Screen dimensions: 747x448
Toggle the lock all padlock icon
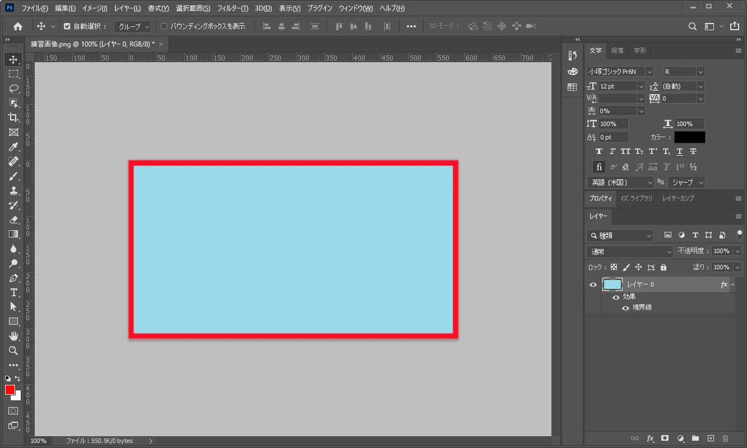click(x=664, y=267)
